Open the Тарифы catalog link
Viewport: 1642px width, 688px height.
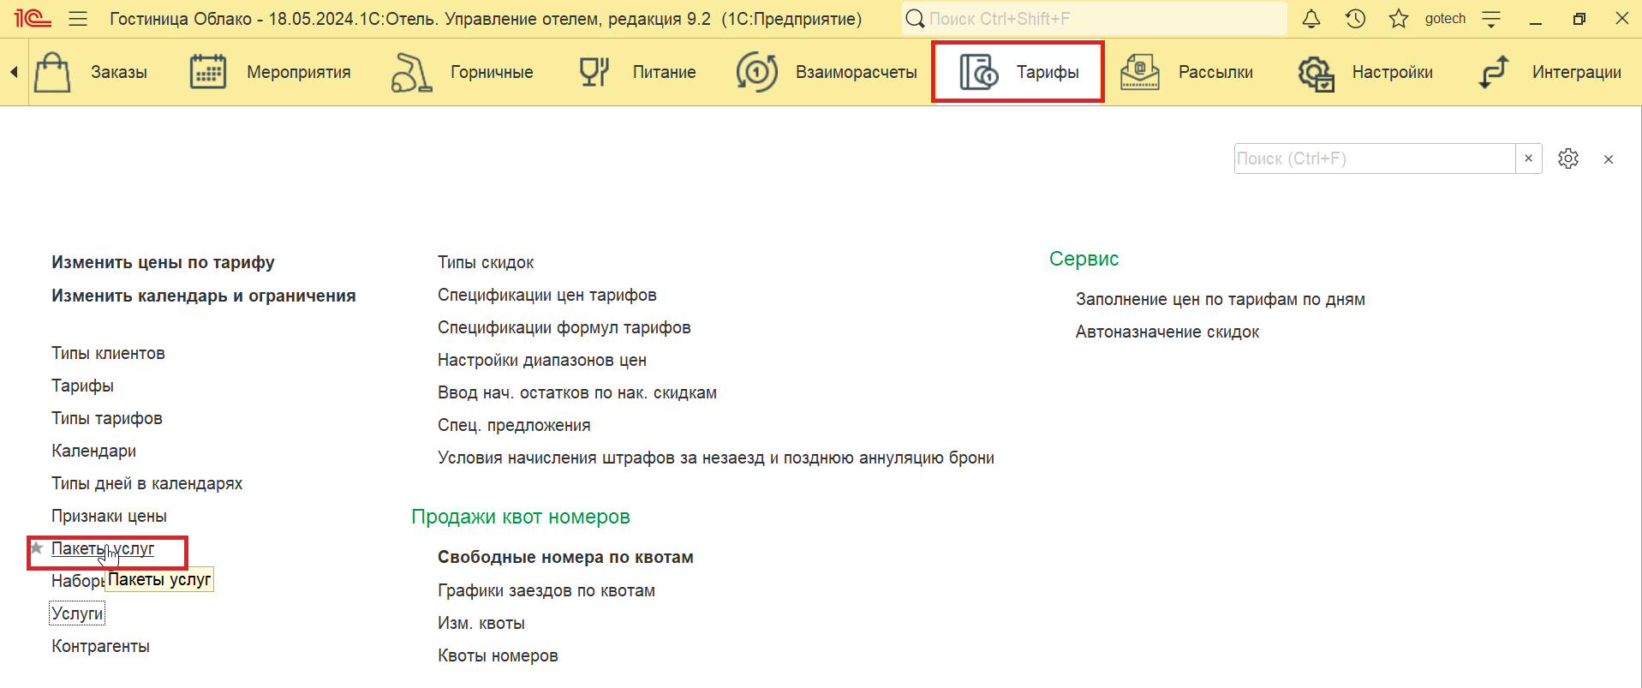82,386
